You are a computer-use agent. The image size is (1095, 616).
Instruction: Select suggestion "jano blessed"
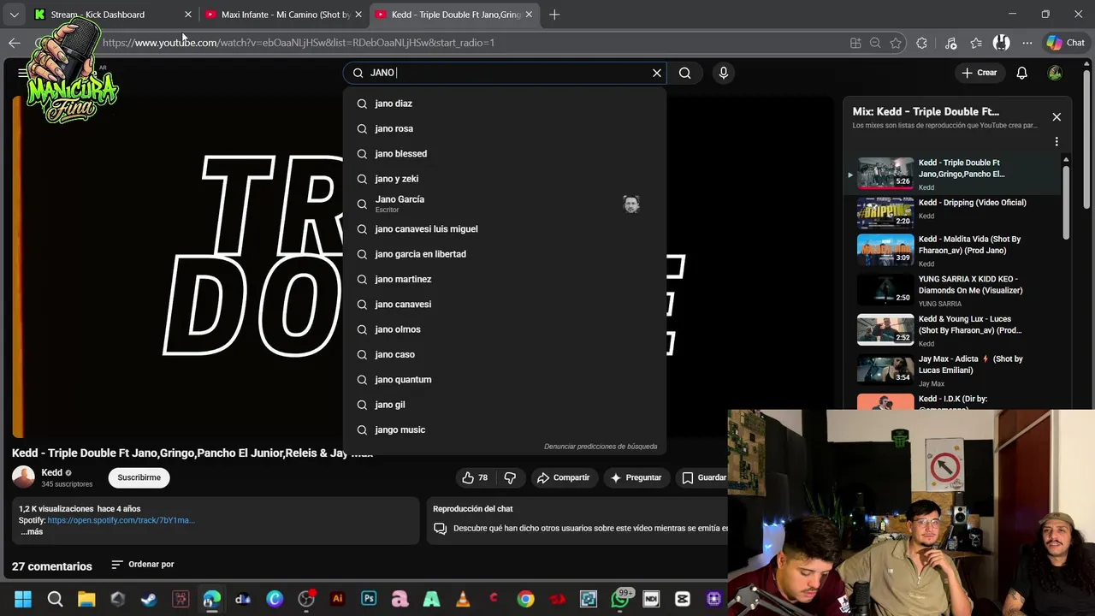tap(505, 154)
